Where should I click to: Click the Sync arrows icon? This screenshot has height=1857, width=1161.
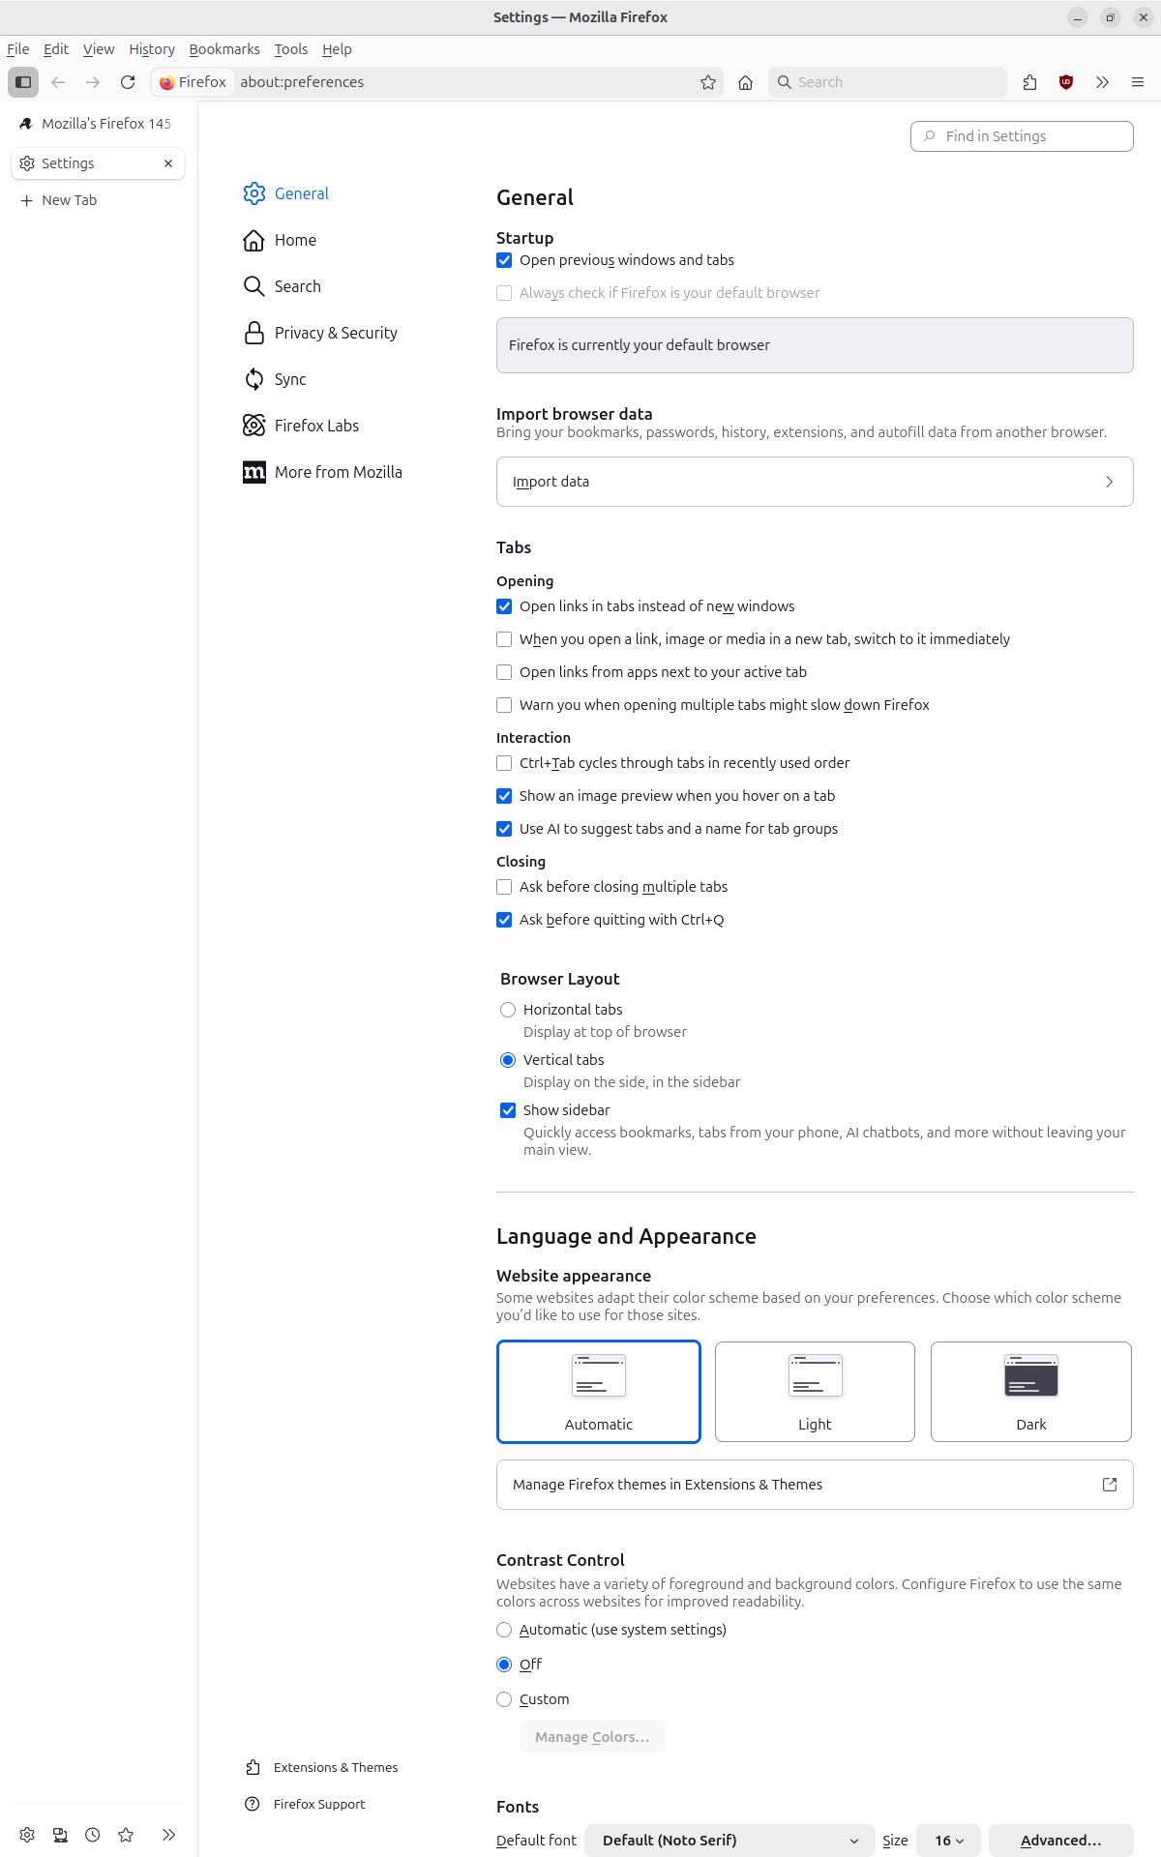pyautogui.click(x=253, y=379)
